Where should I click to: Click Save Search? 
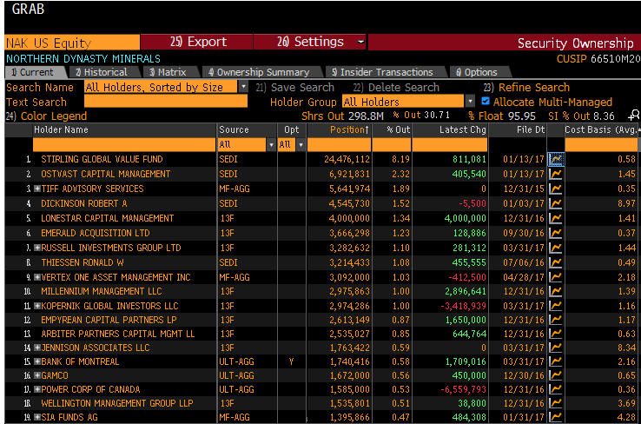(x=294, y=88)
